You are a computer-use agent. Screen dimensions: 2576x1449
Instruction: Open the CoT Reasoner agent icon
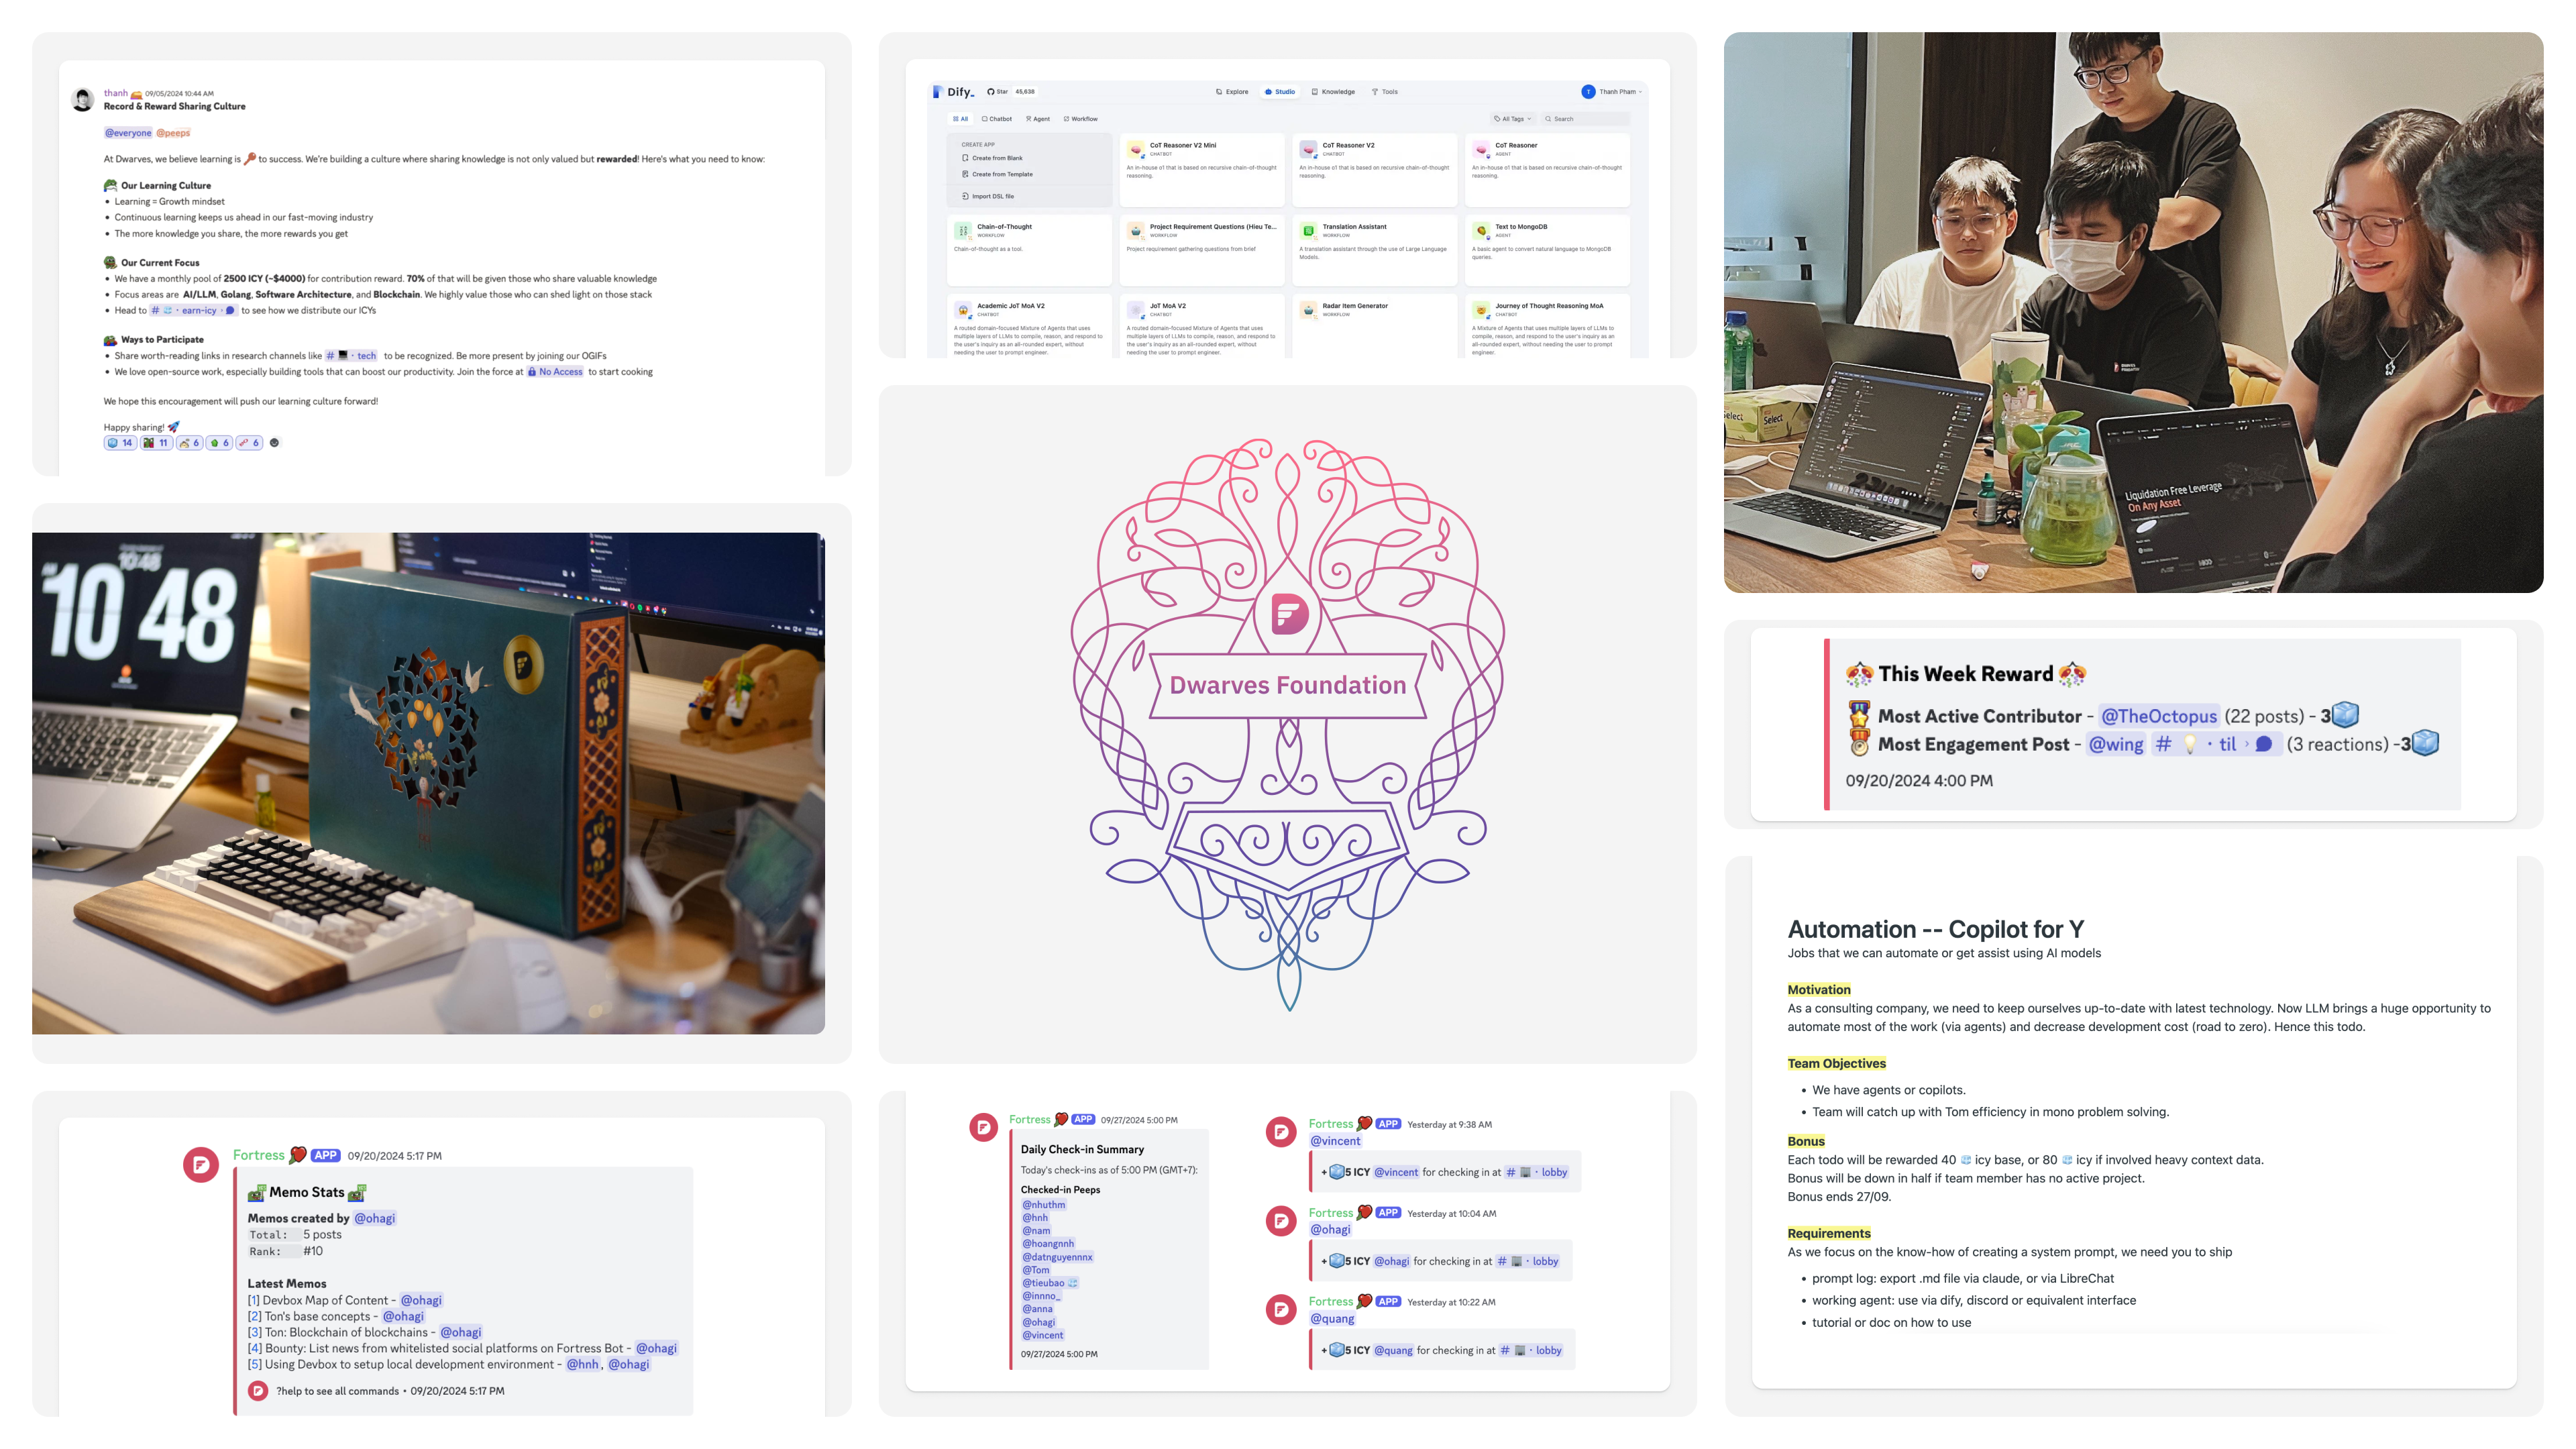pos(1481,149)
